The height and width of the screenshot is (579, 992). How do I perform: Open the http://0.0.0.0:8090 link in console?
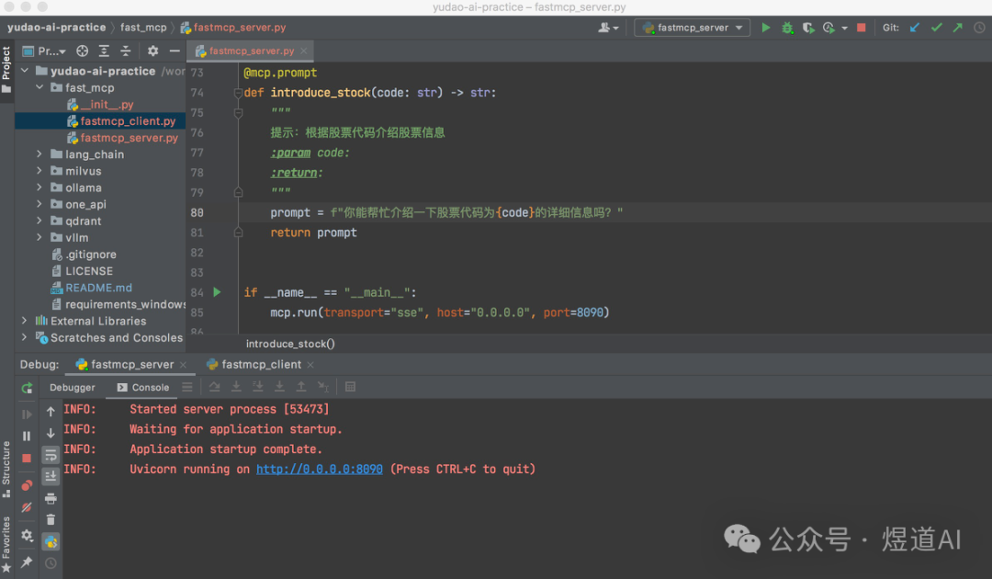pos(320,470)
